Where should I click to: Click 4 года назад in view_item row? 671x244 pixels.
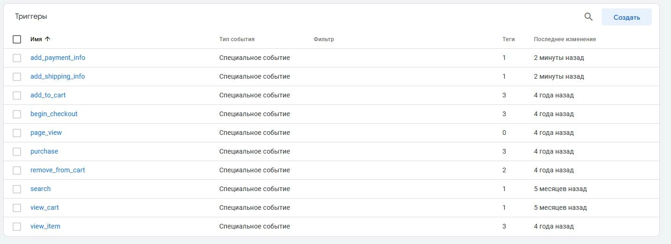553,226
